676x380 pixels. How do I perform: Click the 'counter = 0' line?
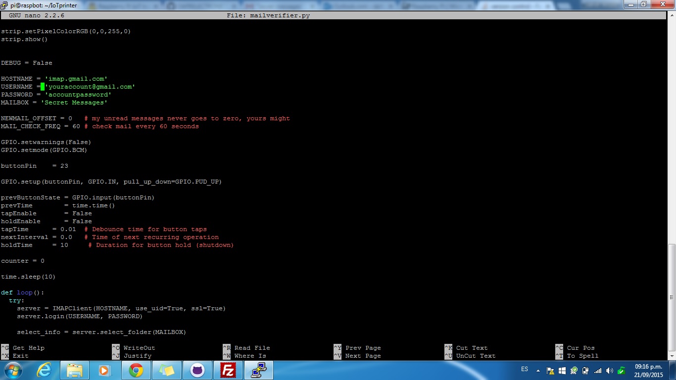[23, 261]
